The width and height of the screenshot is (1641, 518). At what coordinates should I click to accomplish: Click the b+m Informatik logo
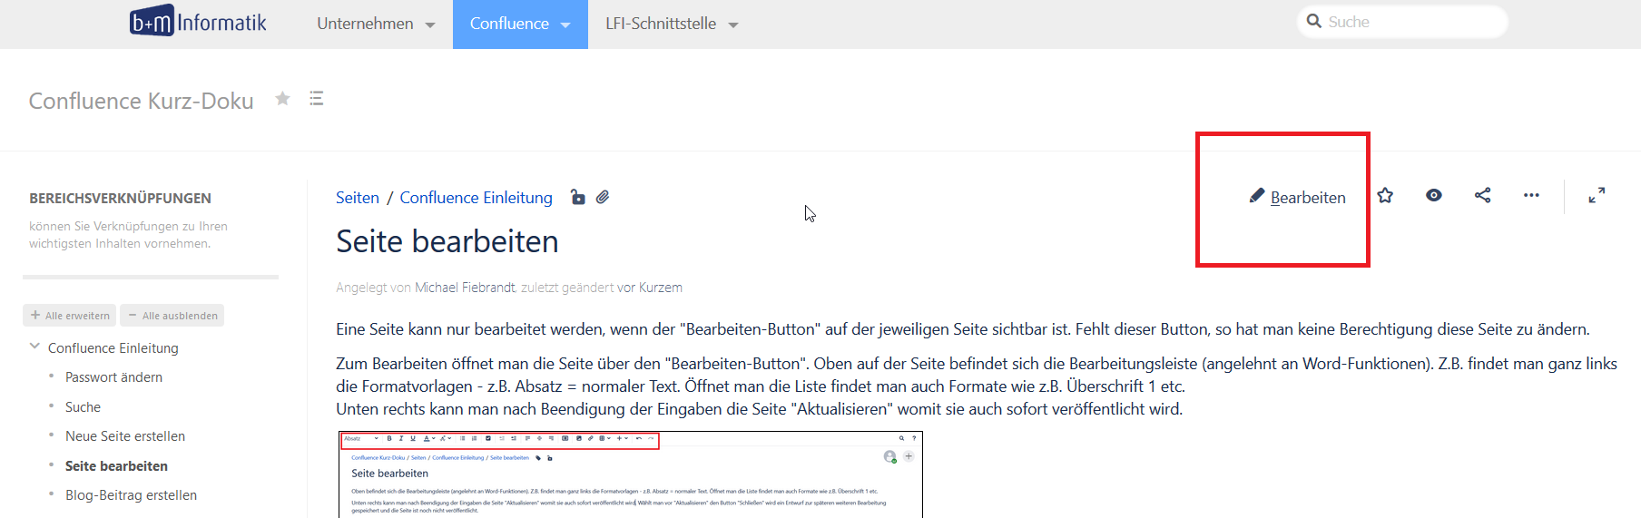tap(198, 21)
